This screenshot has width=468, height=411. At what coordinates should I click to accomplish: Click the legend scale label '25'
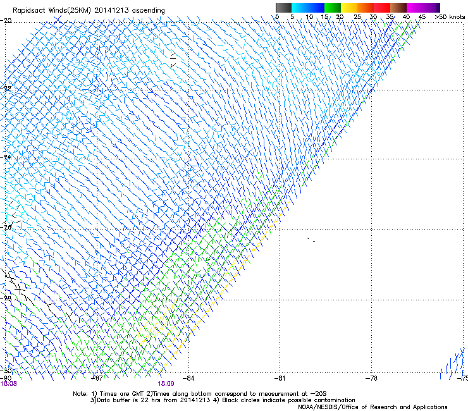click(x=357, y=17)
